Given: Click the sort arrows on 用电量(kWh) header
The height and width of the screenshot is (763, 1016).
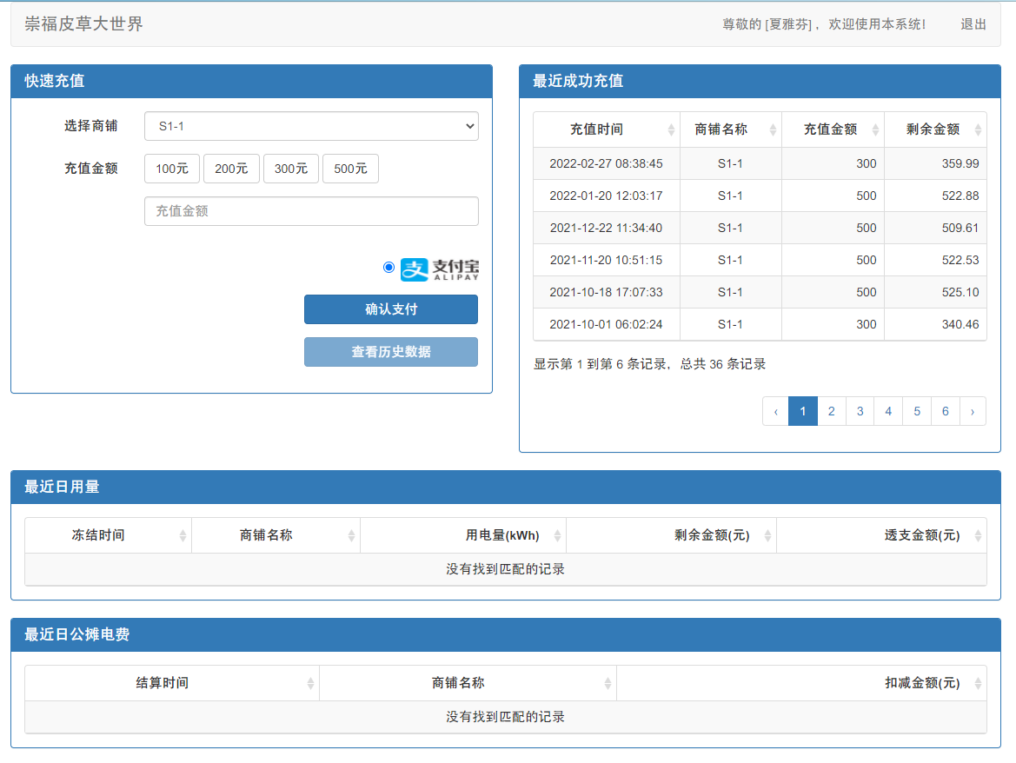Looking at the screenshot, I should click(557, 535).
